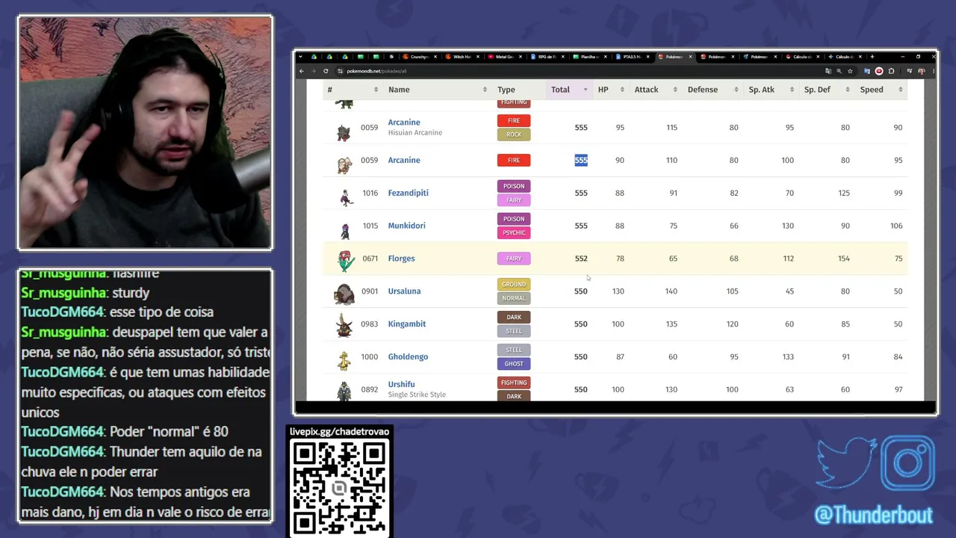The height and width of the screenshot is (538, 956).
Task: Open the Florges link
Action: tap(401, 259)
